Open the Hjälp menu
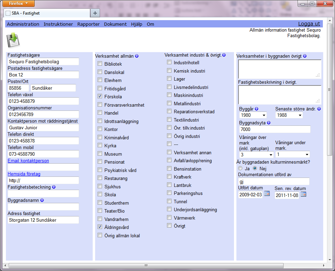 pyautogui.click(x=137, y=24)
